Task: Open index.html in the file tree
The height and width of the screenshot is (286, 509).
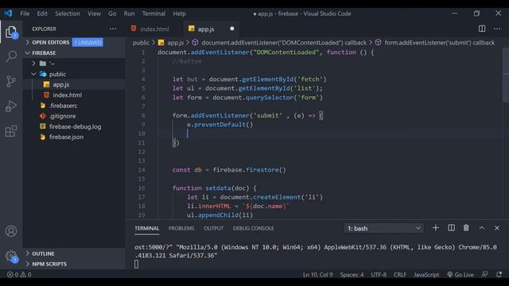Action: (74, 95)
